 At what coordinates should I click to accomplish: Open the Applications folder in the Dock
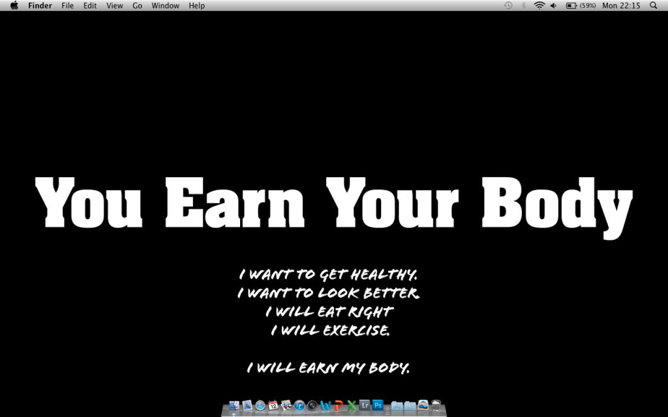coord(395,405)
